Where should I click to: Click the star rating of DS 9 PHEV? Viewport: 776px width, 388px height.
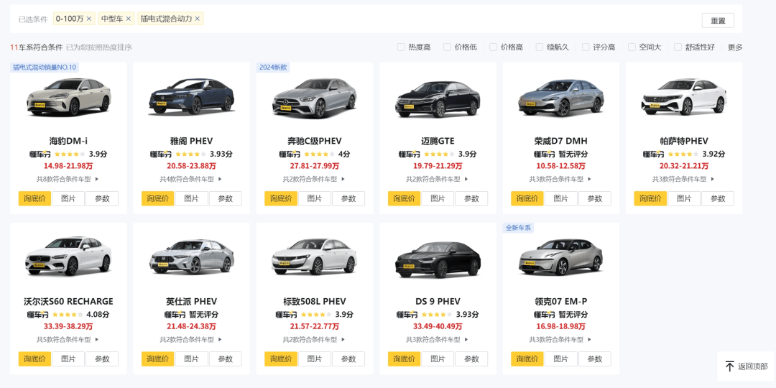point(436,314)
